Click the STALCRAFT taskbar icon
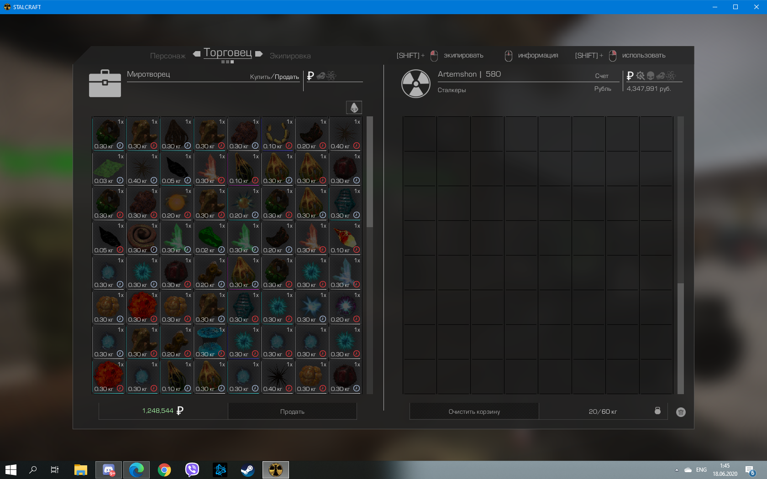Image resolution: width=767 pixels, height=479 pixels. coord(276,470)
